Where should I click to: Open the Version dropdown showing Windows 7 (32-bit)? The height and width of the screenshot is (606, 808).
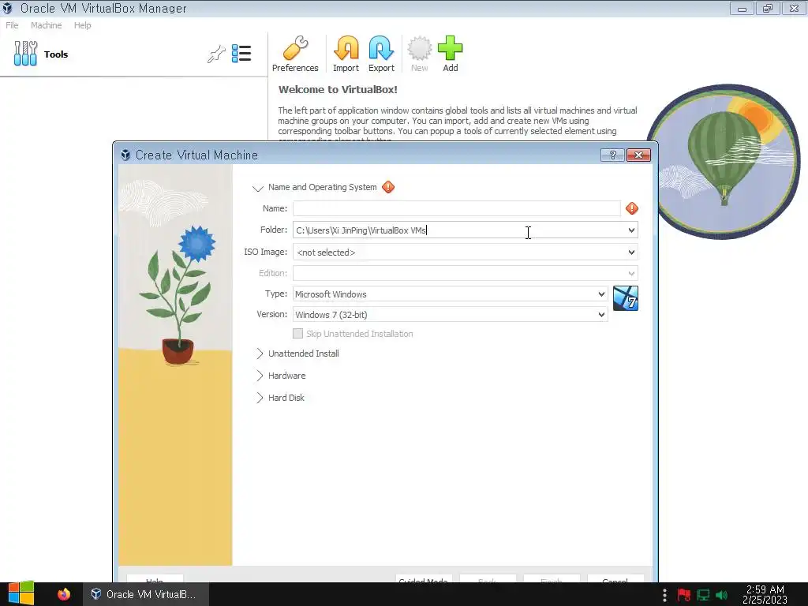coord(451,314)
